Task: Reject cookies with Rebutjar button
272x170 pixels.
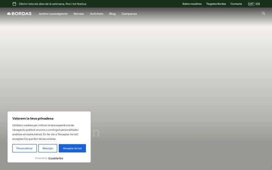Action: tap(48, 148)
